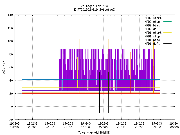Click the chart title 'Voltages for MEX'

(94, 6)
